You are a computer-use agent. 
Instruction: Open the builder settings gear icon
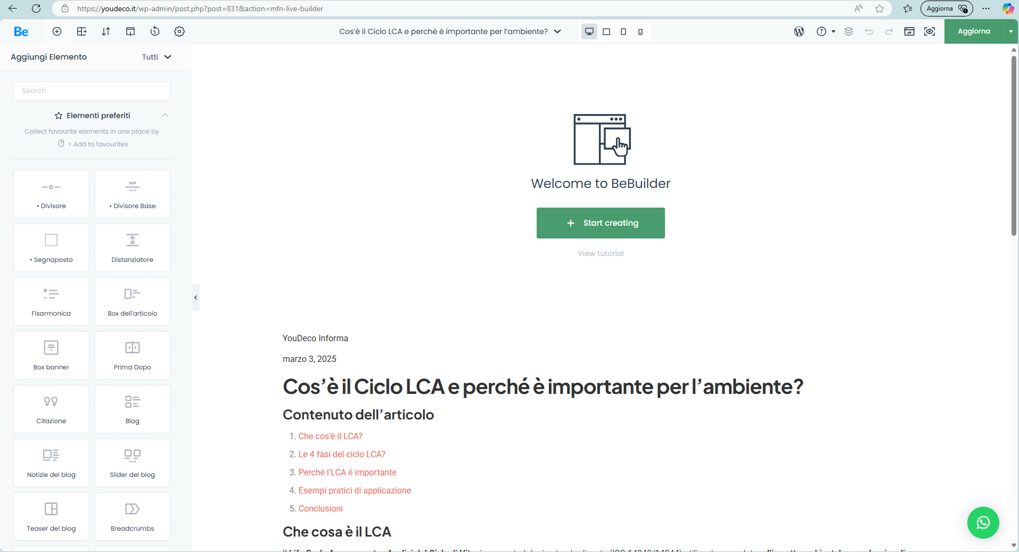(179, 31)
